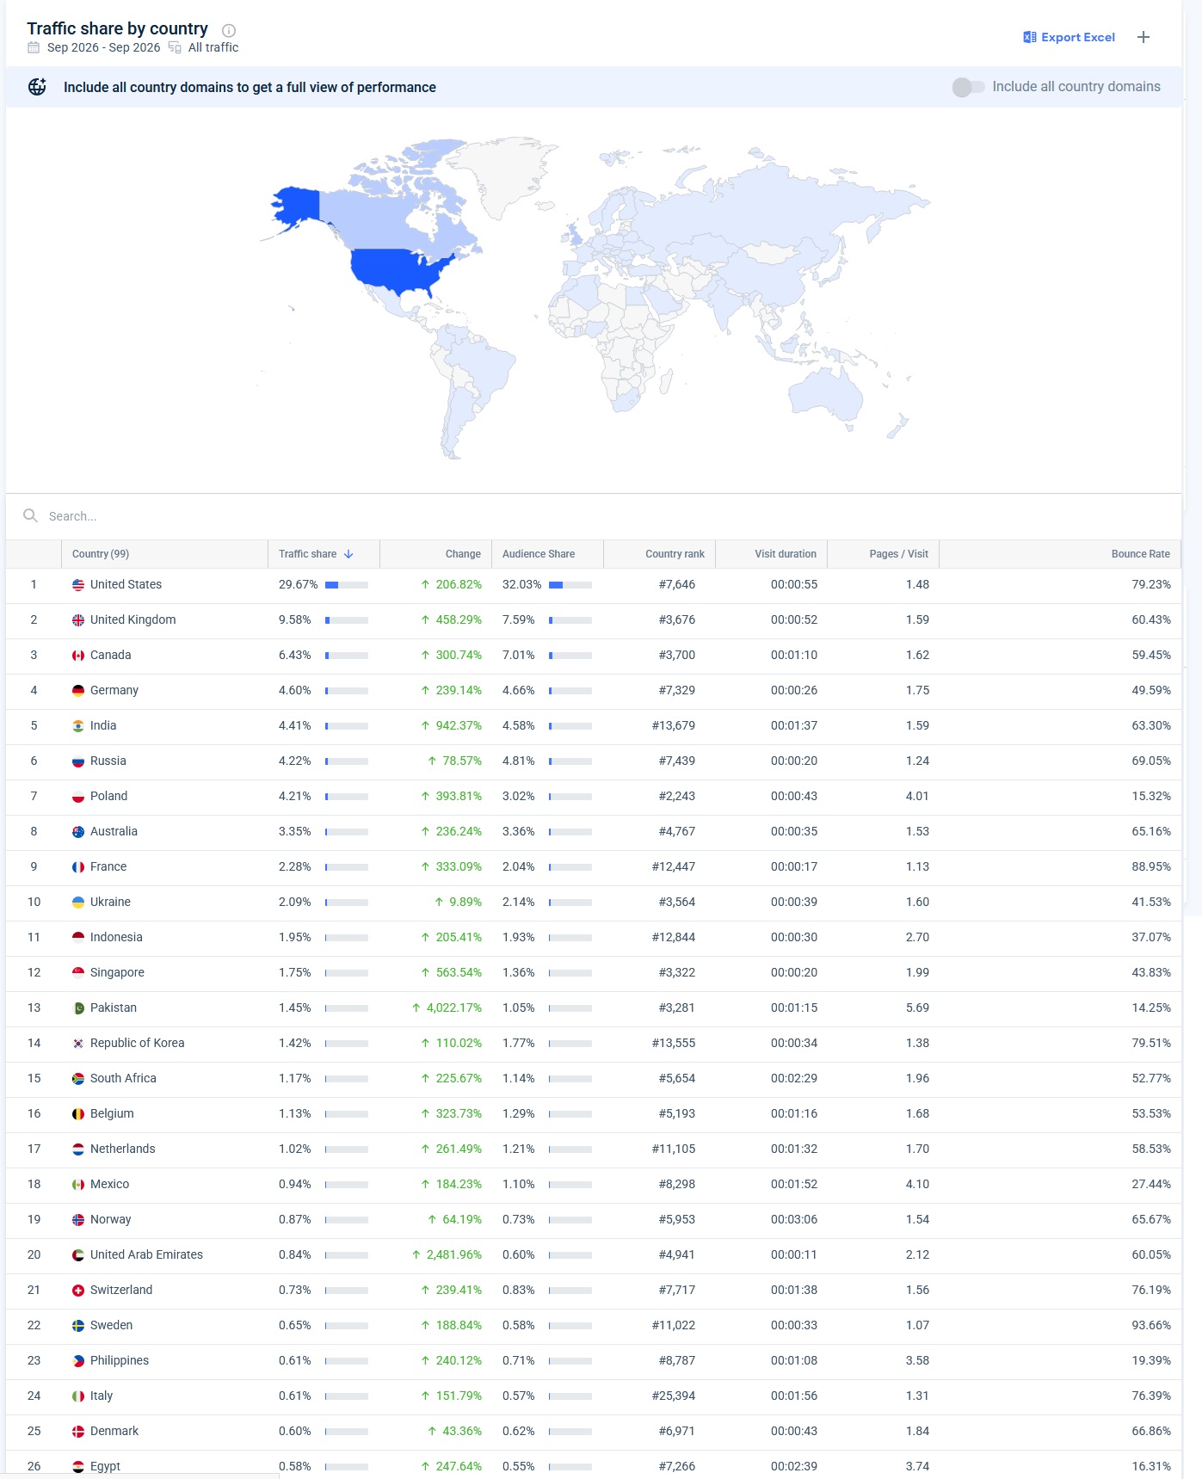Click the United States flag icon
The height and width of the screenshot is (1479, 1202).
(x=78, y=585)
